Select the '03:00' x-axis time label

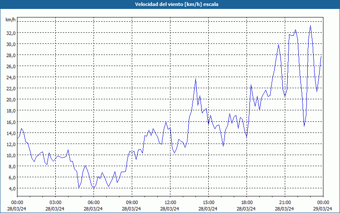[55, 203]
